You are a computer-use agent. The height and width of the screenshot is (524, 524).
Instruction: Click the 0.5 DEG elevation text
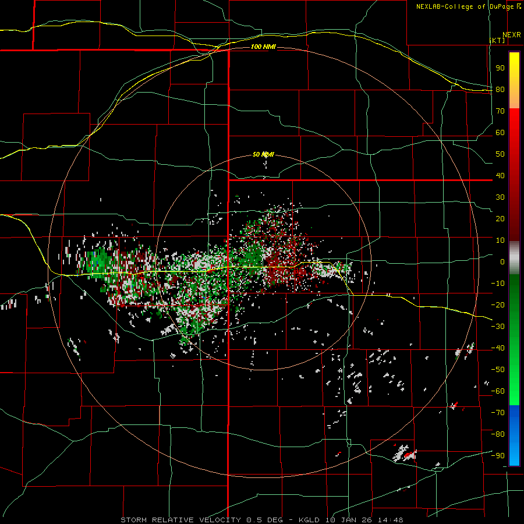(x=264, y=520)
